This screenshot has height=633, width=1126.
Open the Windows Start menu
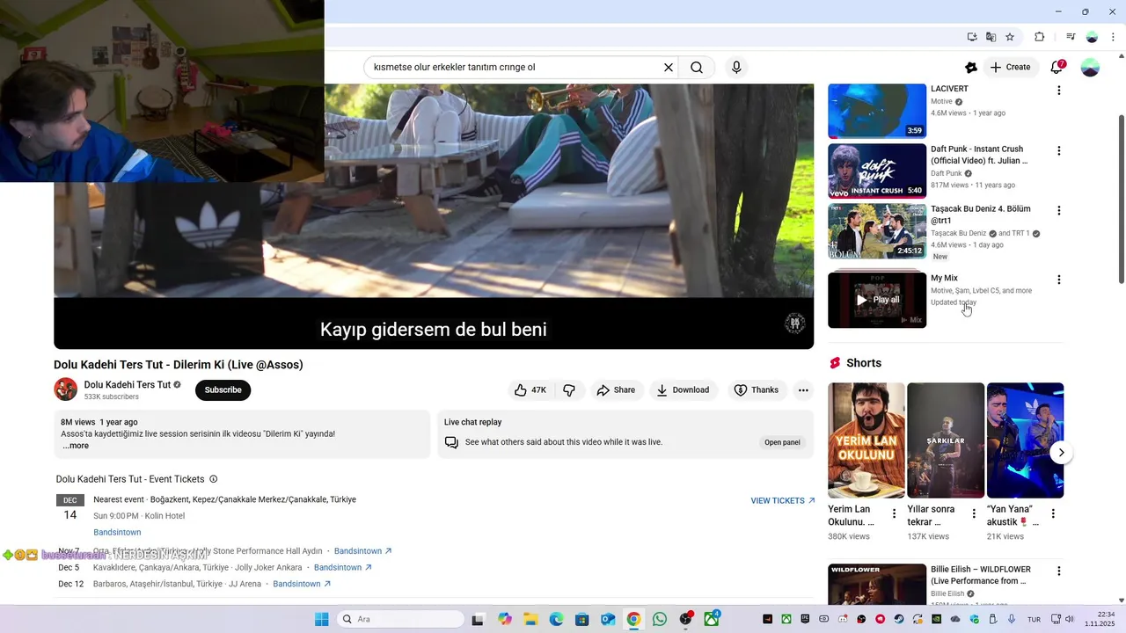click(322, 619)
